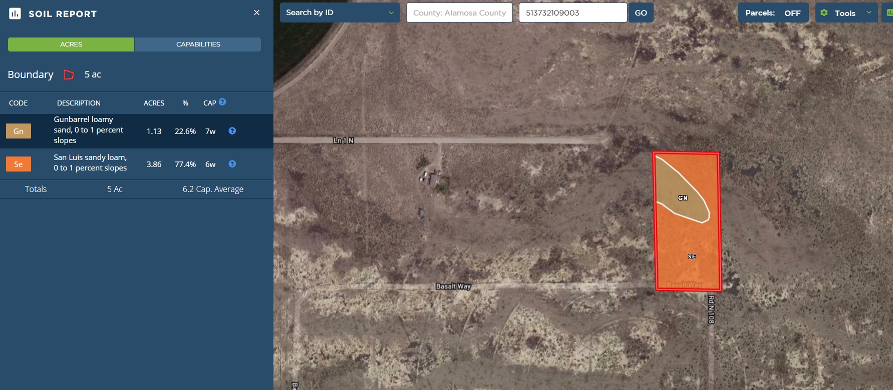The image size is (893, 390).
Task: Close the Soil Report panel
Action: 256,12
